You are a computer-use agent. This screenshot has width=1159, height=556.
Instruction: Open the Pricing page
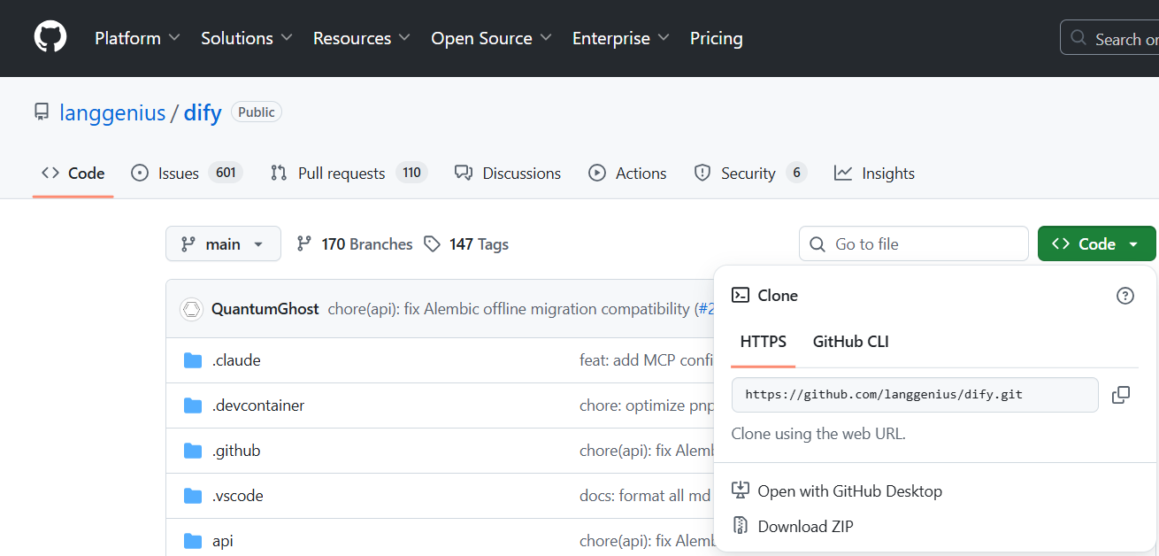(716, 38)
